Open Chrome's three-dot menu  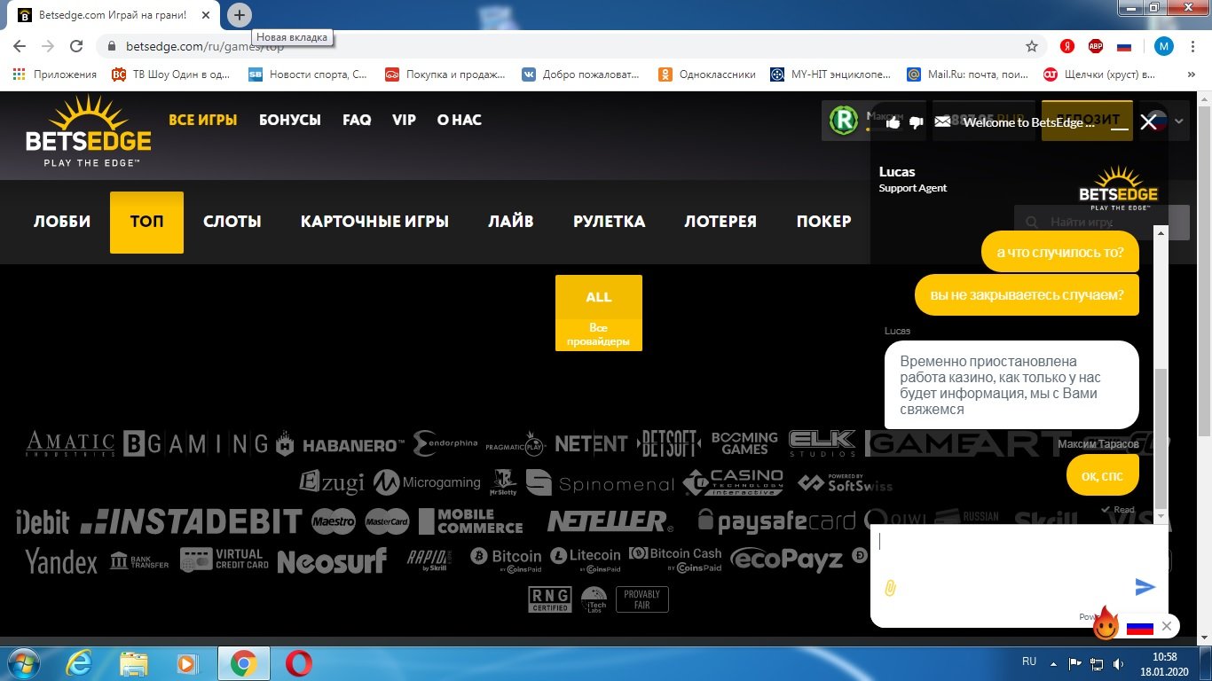[x=1193, y=46]
